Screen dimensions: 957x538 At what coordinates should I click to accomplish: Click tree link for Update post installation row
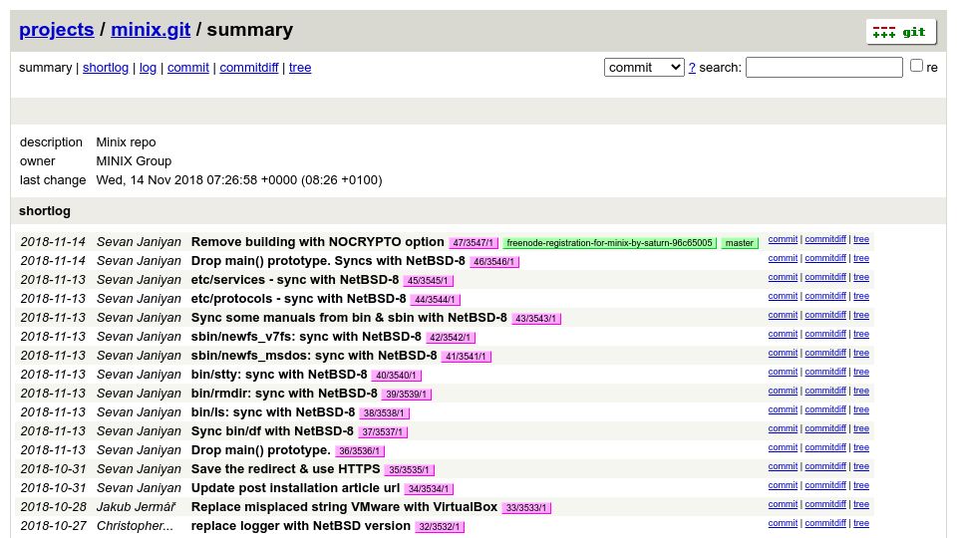click(x=861, y=485)
